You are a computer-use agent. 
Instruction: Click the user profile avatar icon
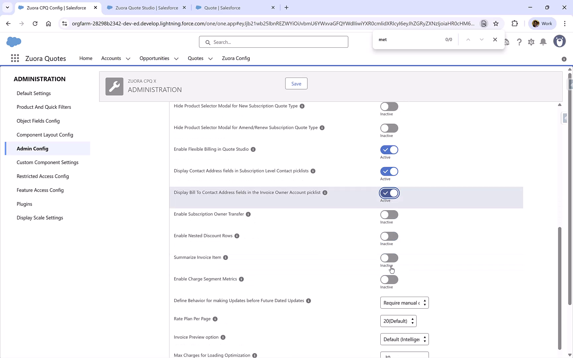click(x=559, y=41)
